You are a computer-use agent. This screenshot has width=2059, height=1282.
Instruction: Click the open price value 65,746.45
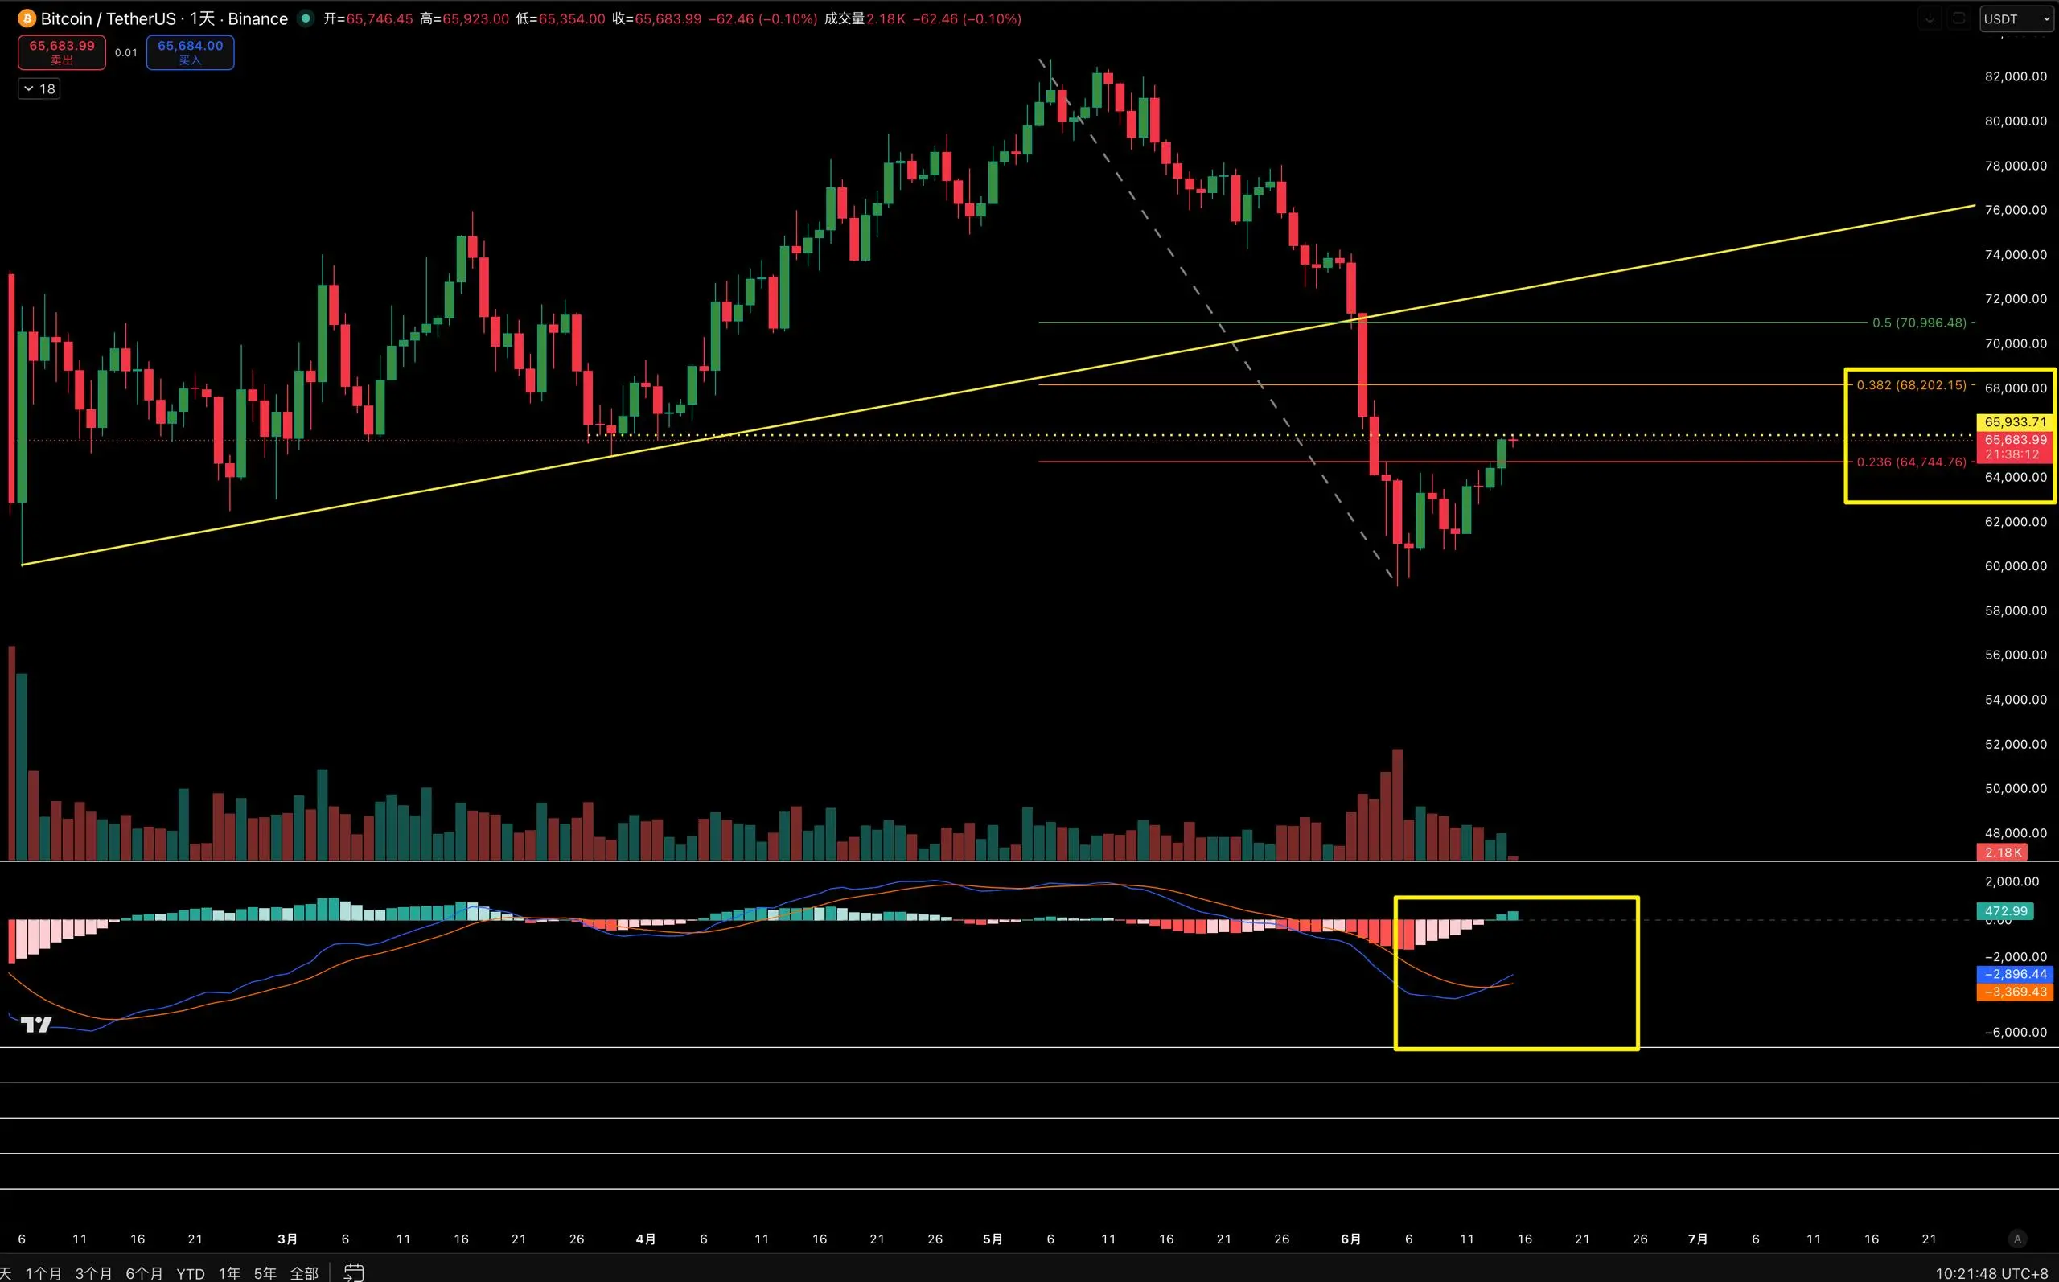click(x=380, y=18)
